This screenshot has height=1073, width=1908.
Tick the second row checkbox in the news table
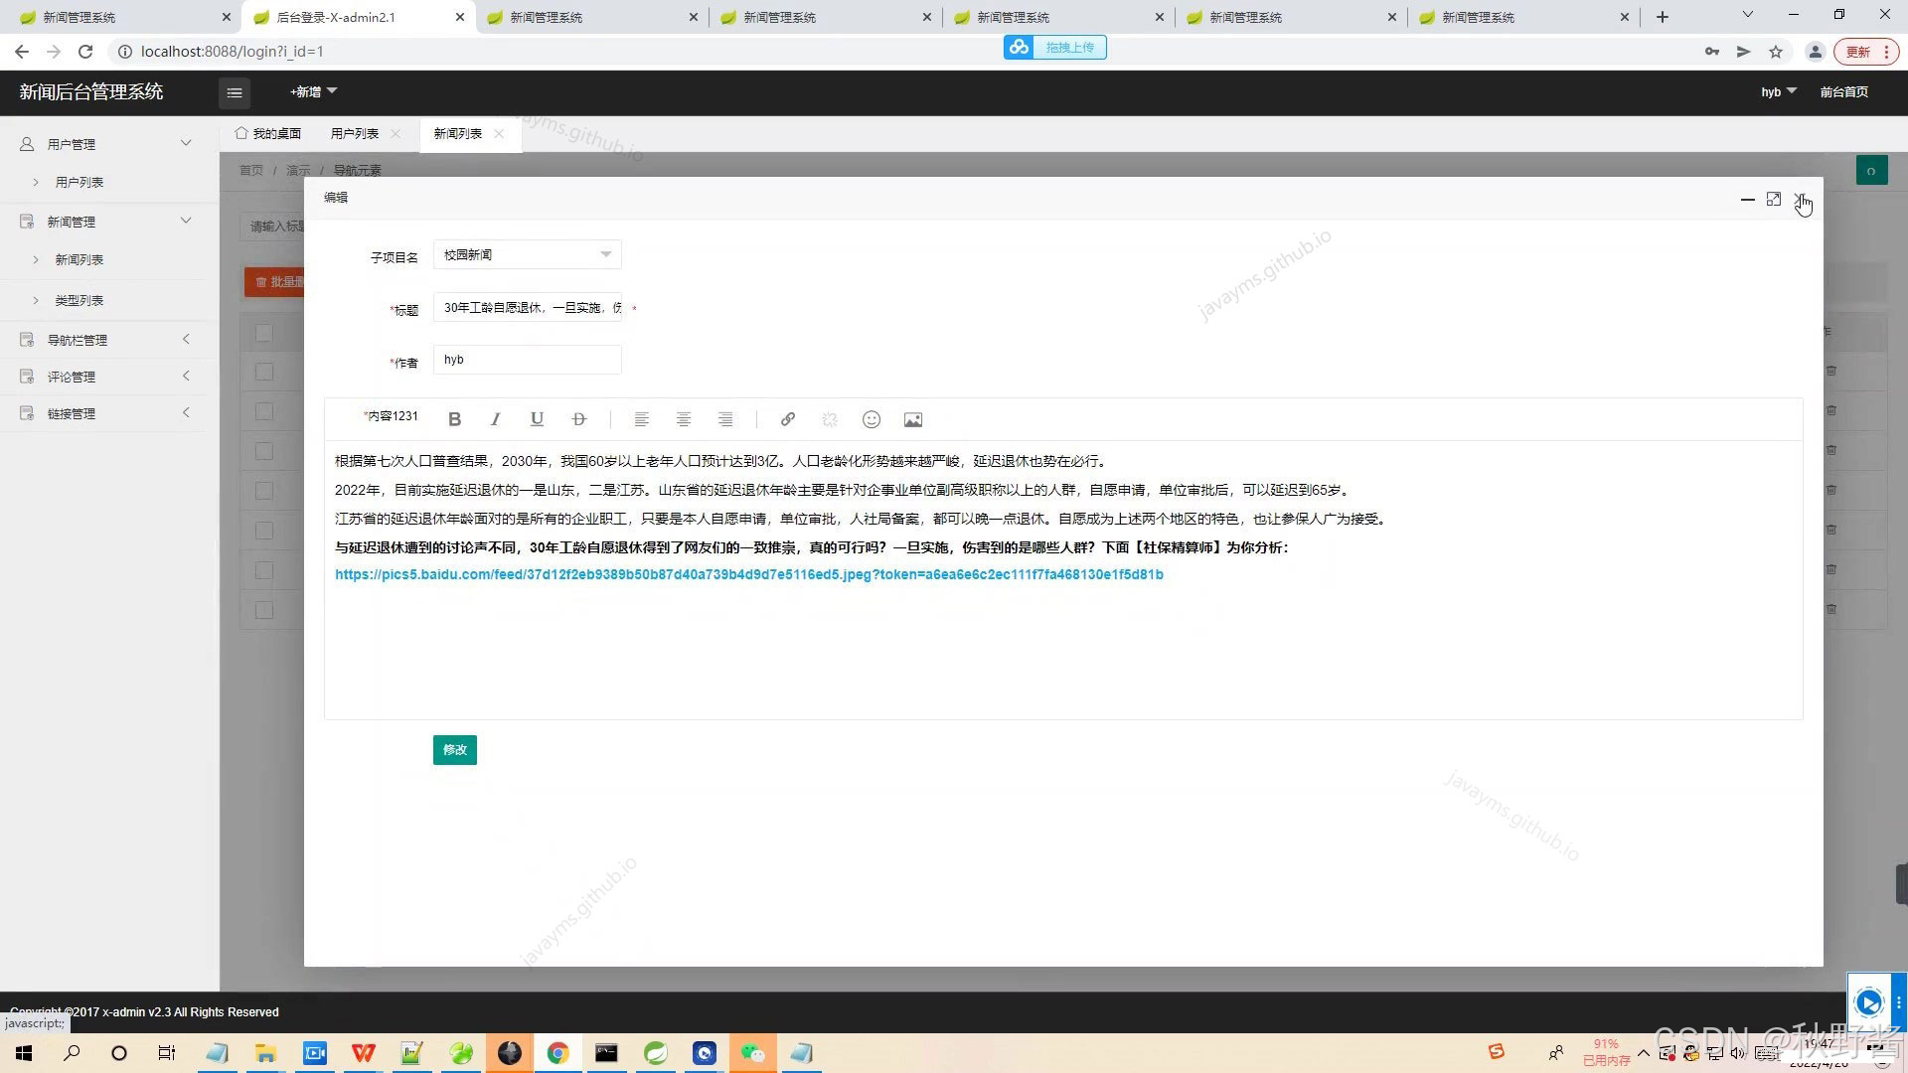pos(263,411)
